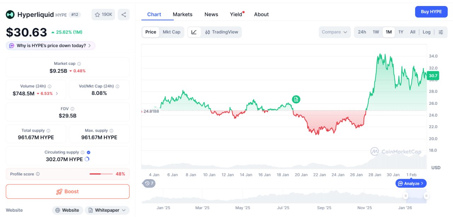Click the share icon next to watchlist
Viewport: 453px width, 217px height.
pyautogui.click(x=124, y=15)
